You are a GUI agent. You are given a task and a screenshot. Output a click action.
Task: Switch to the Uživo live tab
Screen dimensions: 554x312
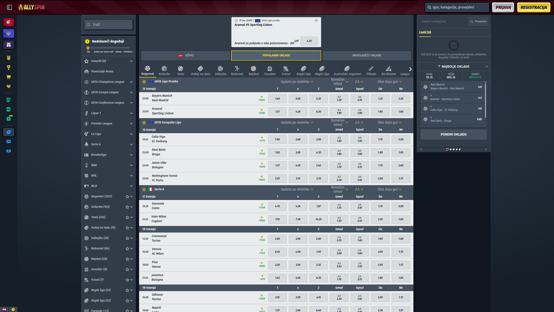(186, 55)
